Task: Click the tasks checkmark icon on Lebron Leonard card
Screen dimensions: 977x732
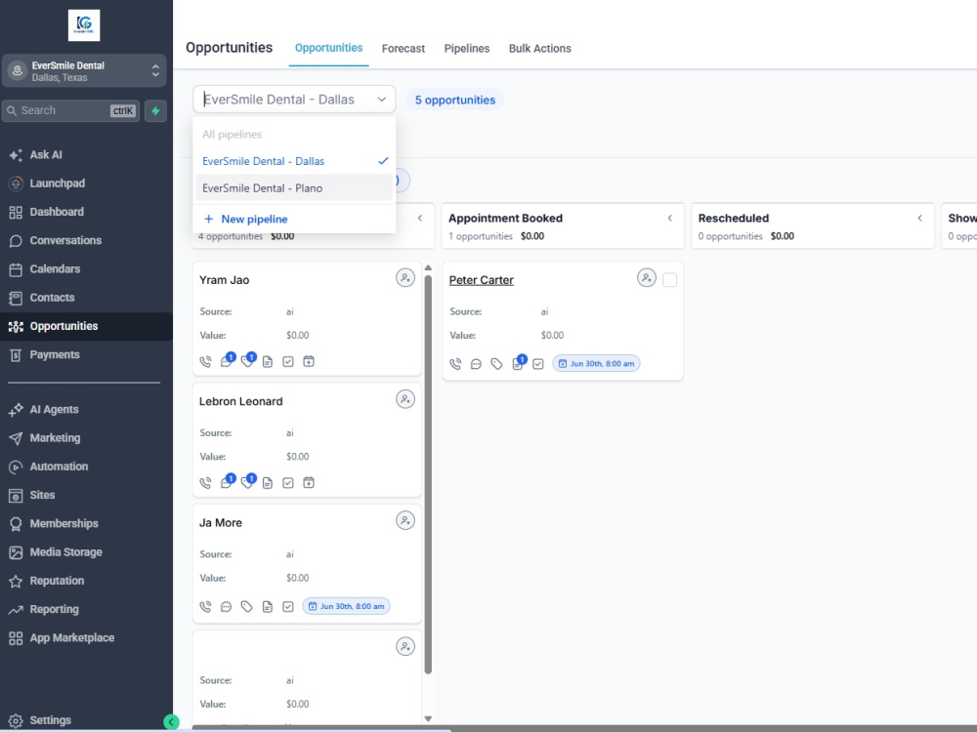Action: click(x=288, y=483)
